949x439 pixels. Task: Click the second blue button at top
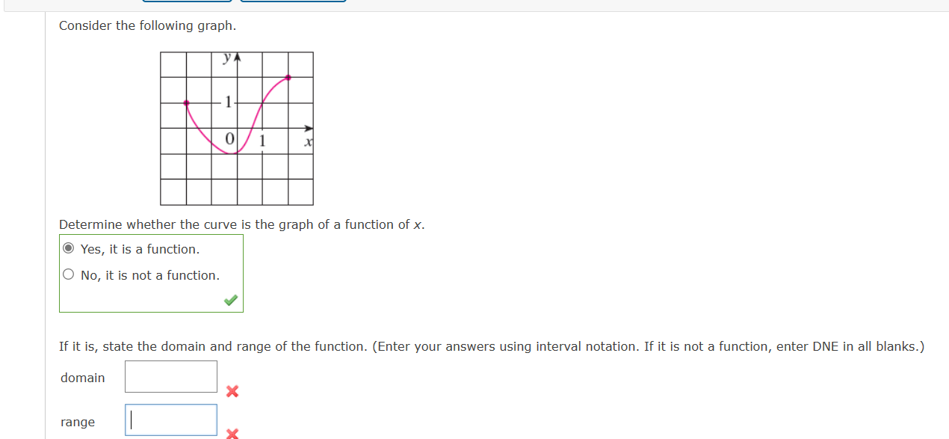(291, 1)
